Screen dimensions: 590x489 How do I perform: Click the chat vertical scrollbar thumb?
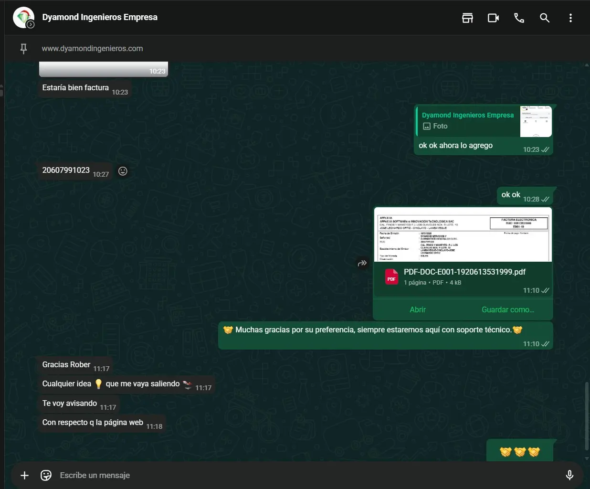pos(587,416)
